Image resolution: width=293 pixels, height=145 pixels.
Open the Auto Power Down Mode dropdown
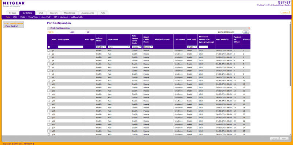coord(137,47)
